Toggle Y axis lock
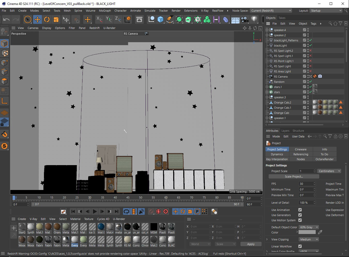Viewport: 349px width, 257px height. 109,19
